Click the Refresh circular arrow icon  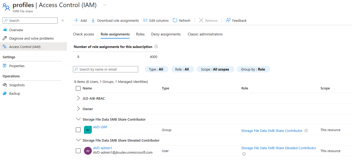(175, 20)
